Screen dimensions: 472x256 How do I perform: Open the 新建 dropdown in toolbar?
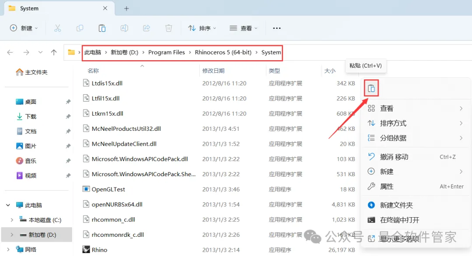click(24, 28)
